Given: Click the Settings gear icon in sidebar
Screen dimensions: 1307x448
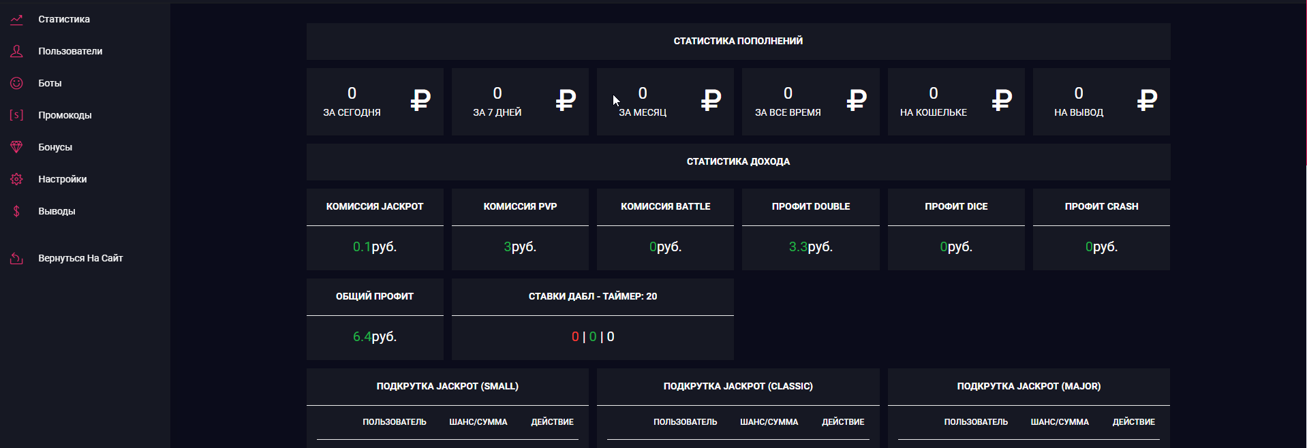Looking at the screenshot, I should [16, 179].
